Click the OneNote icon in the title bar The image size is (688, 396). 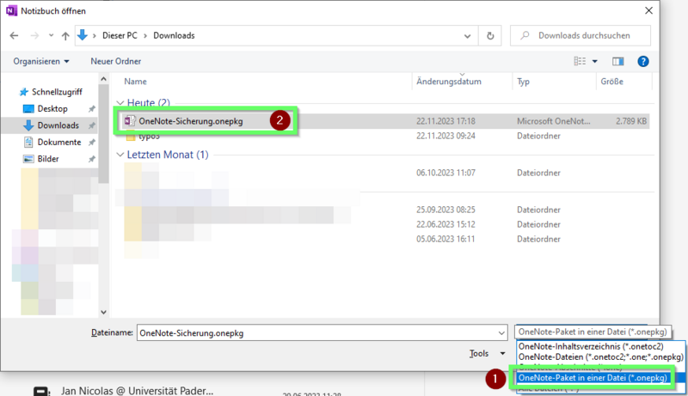[x=11, y=10]
